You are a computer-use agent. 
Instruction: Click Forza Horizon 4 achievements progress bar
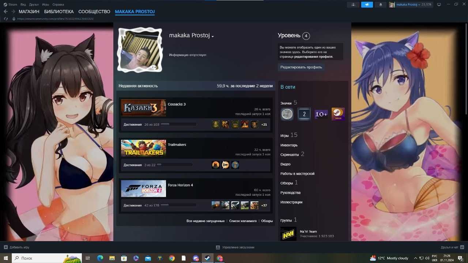(x=178, y=205)
